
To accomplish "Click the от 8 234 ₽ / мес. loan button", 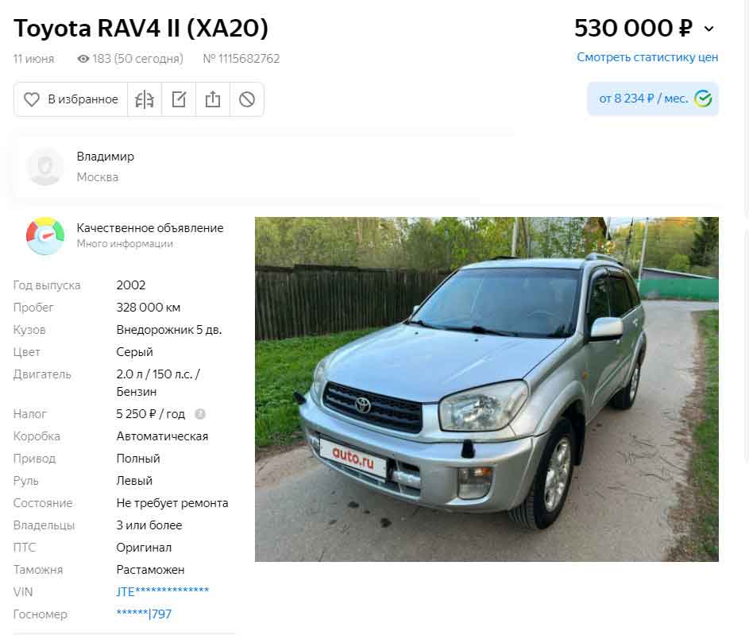I will point(653,99).
